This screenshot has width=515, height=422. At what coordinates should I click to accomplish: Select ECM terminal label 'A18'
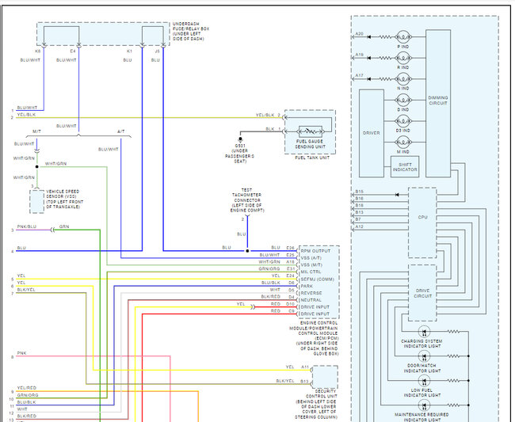coord(290,262)
